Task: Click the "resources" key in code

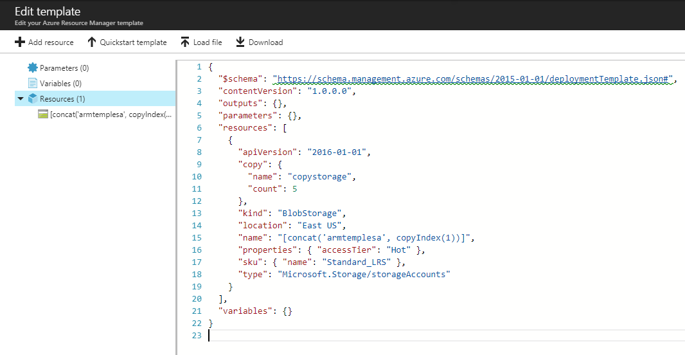Action: pyautogui.click(x=245, y=128)
